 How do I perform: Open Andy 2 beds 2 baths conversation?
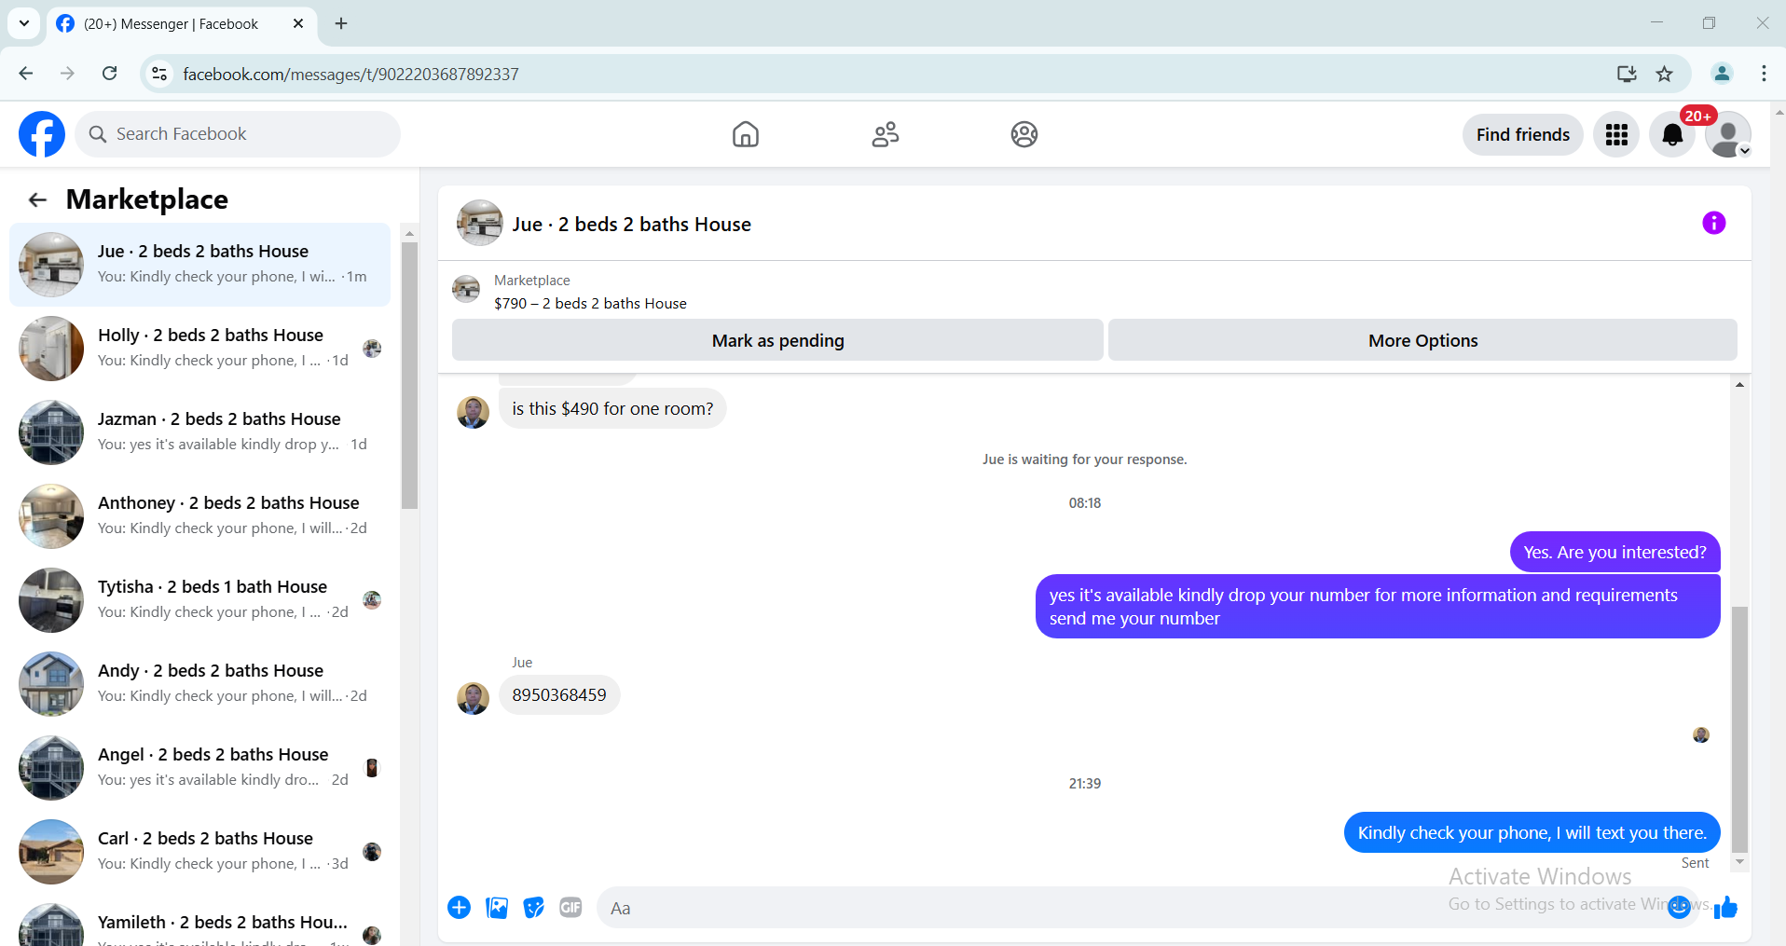click(x=199, y=684)
